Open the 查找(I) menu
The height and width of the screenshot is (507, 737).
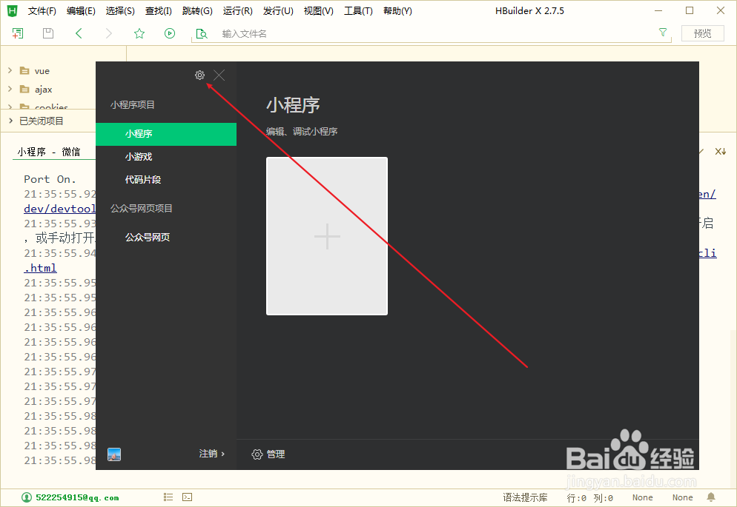coord(159,11)
